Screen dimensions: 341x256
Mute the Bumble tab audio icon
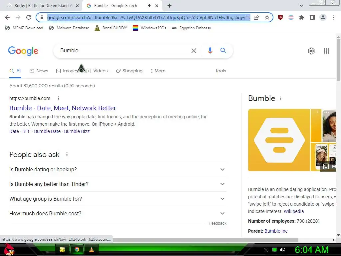[150, 6]
